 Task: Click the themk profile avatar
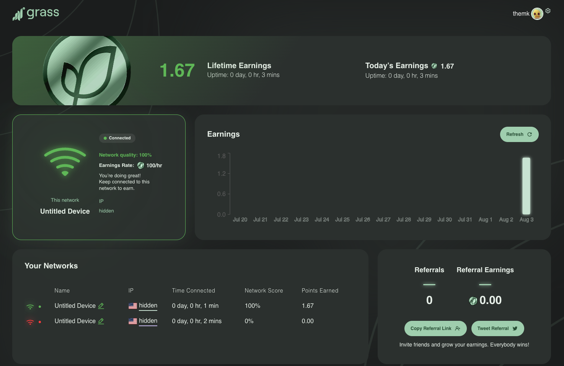pyautogui.click(x=537, y=14)
